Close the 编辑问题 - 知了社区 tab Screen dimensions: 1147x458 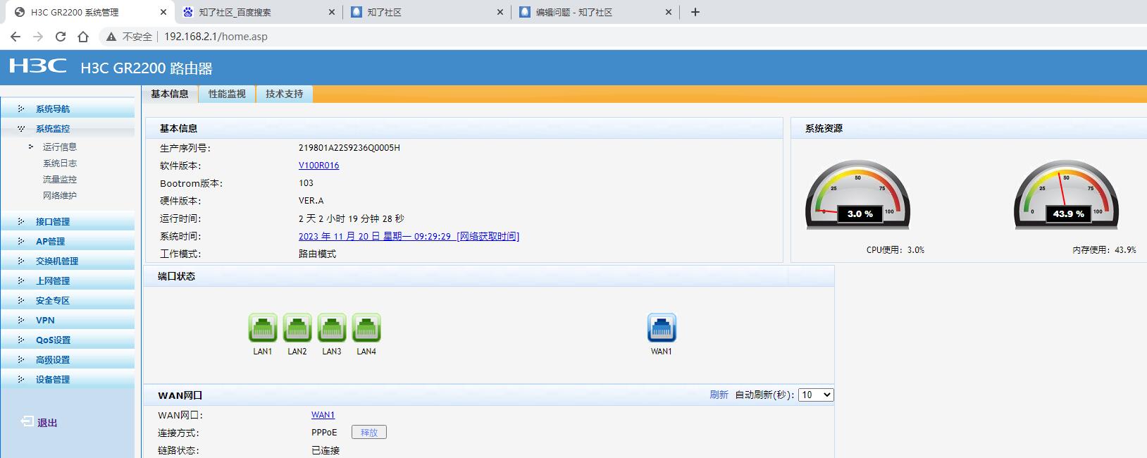(669, 12)
